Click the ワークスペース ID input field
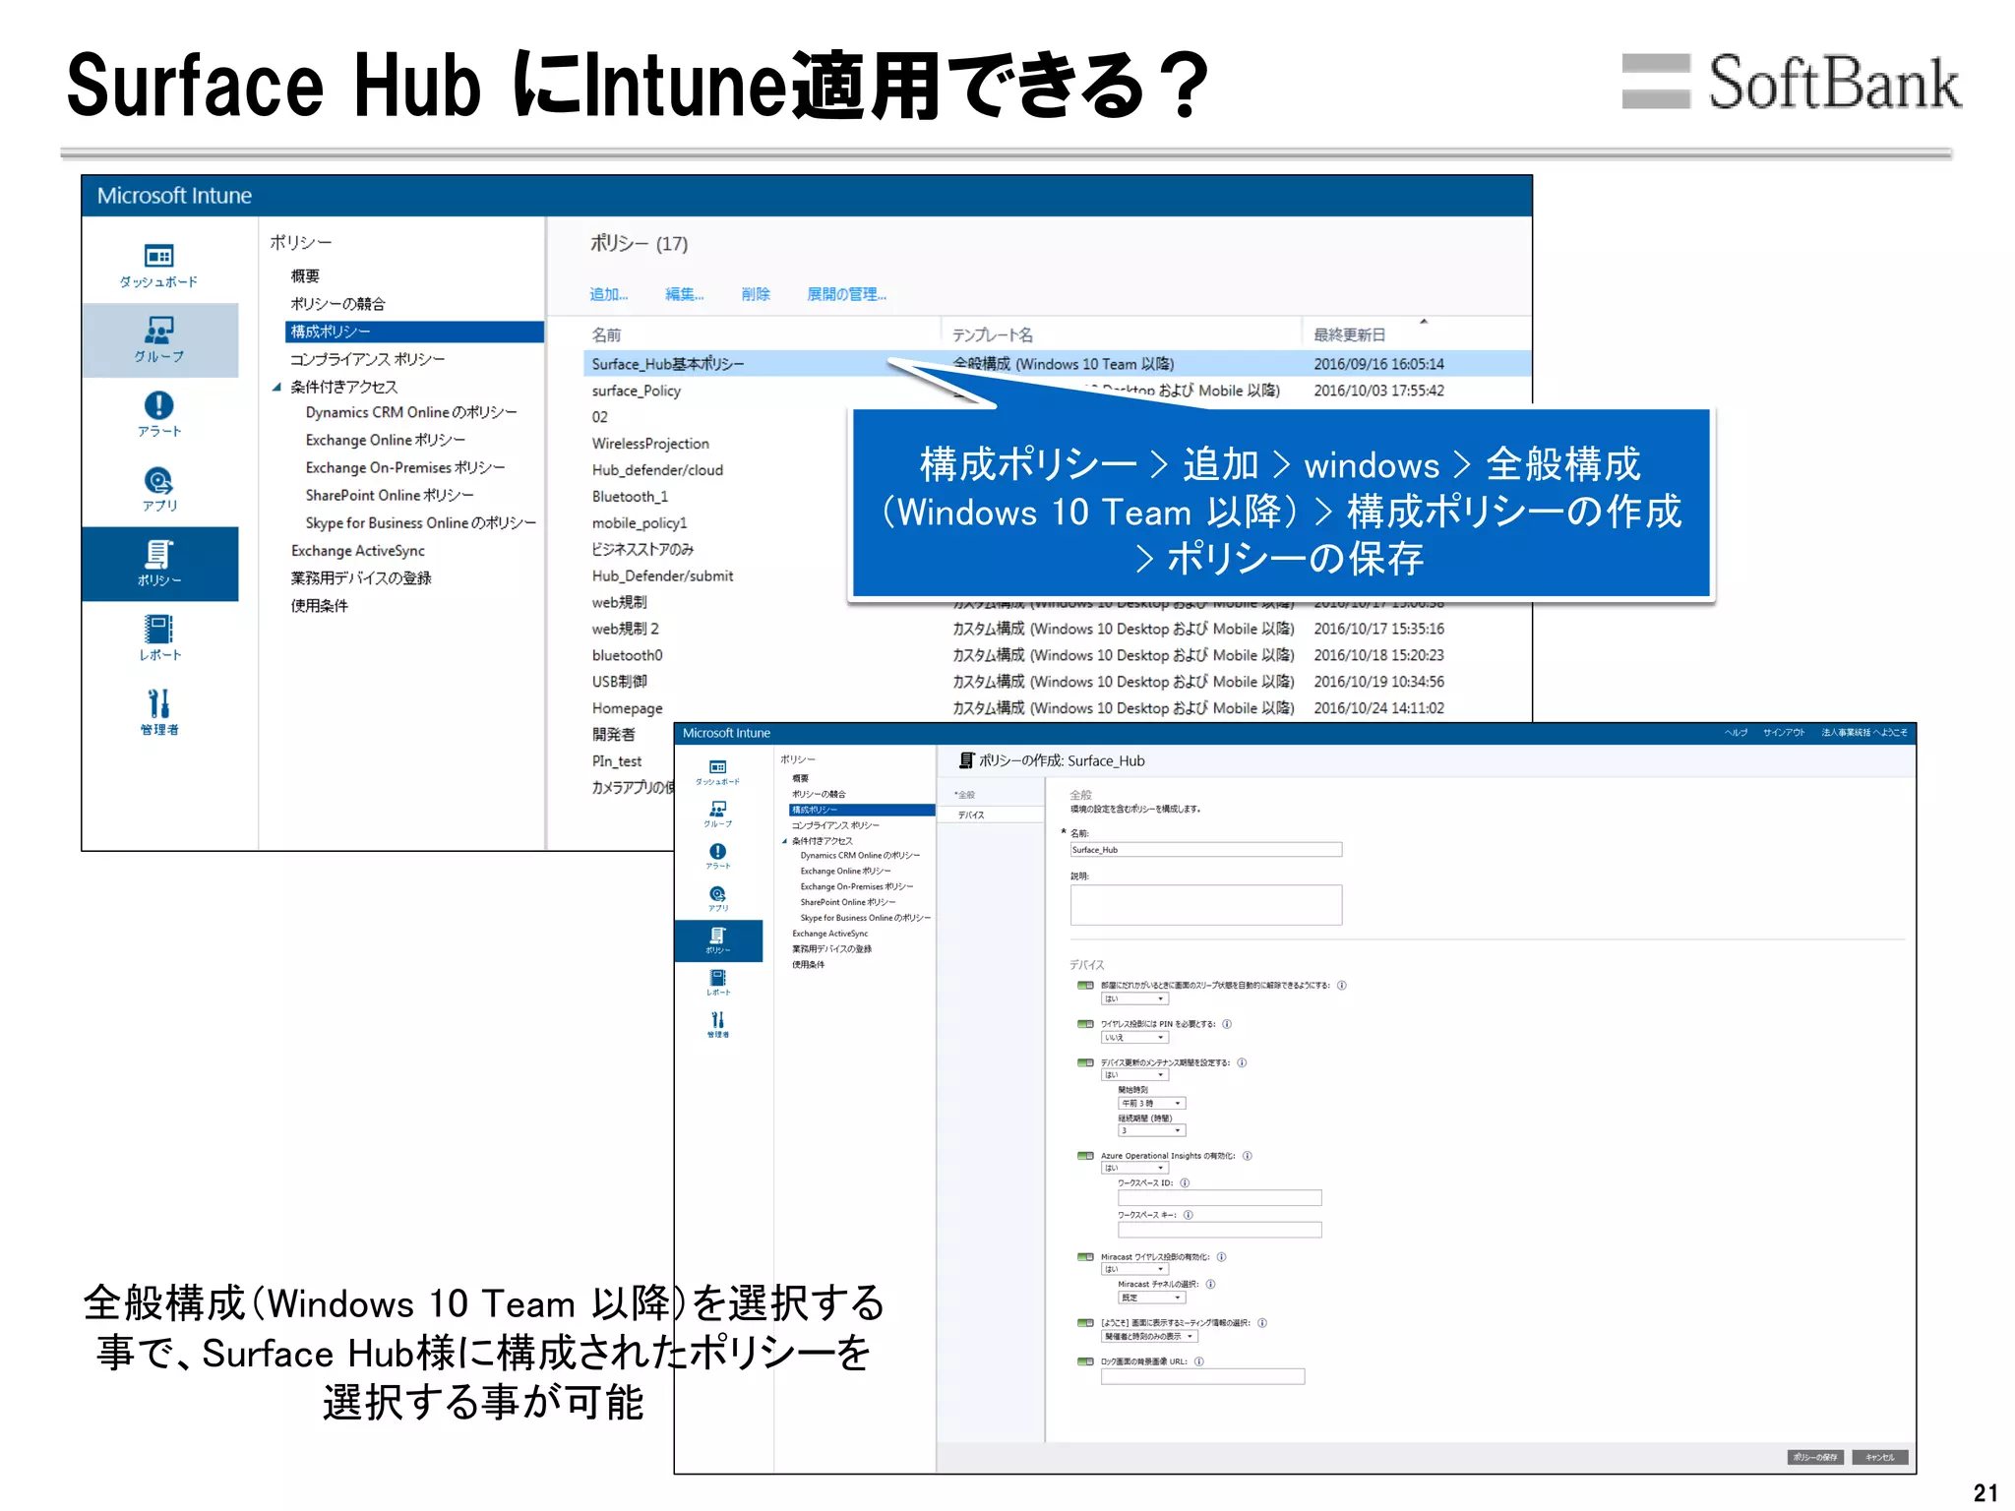 point(1220,1198)
